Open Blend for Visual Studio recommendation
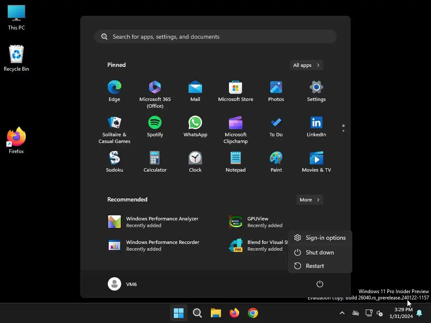 click(x=258, y=246)
